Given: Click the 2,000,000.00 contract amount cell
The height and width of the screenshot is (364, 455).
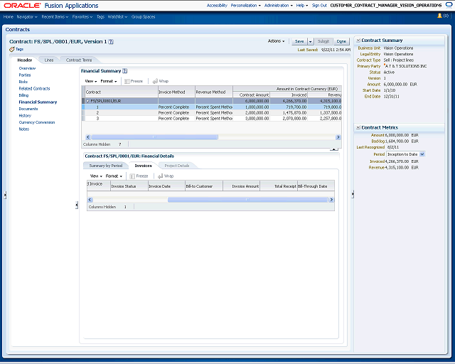Looking at the screenshot, I should [x=251, y=112].
